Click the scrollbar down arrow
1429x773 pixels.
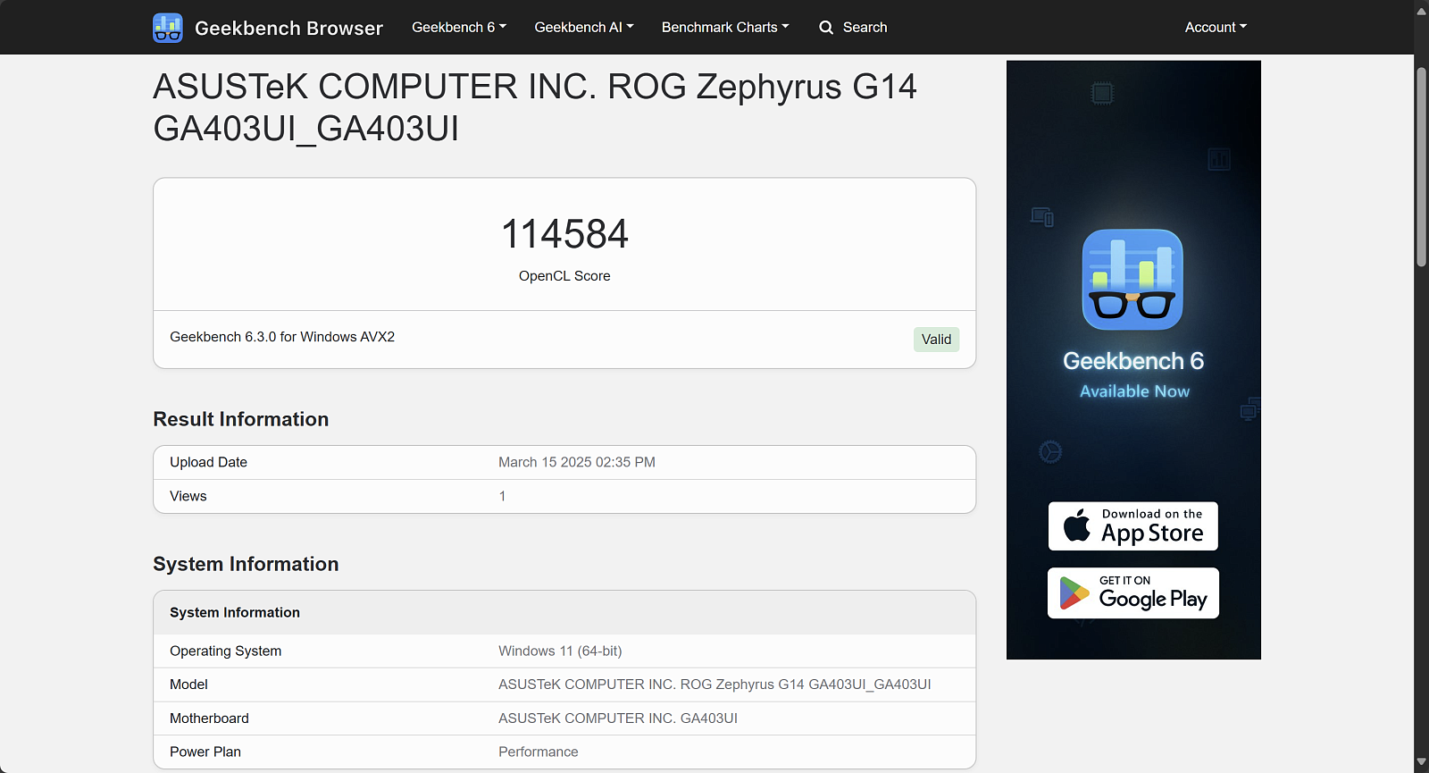pyautogui.click(x=1421, y=761)
